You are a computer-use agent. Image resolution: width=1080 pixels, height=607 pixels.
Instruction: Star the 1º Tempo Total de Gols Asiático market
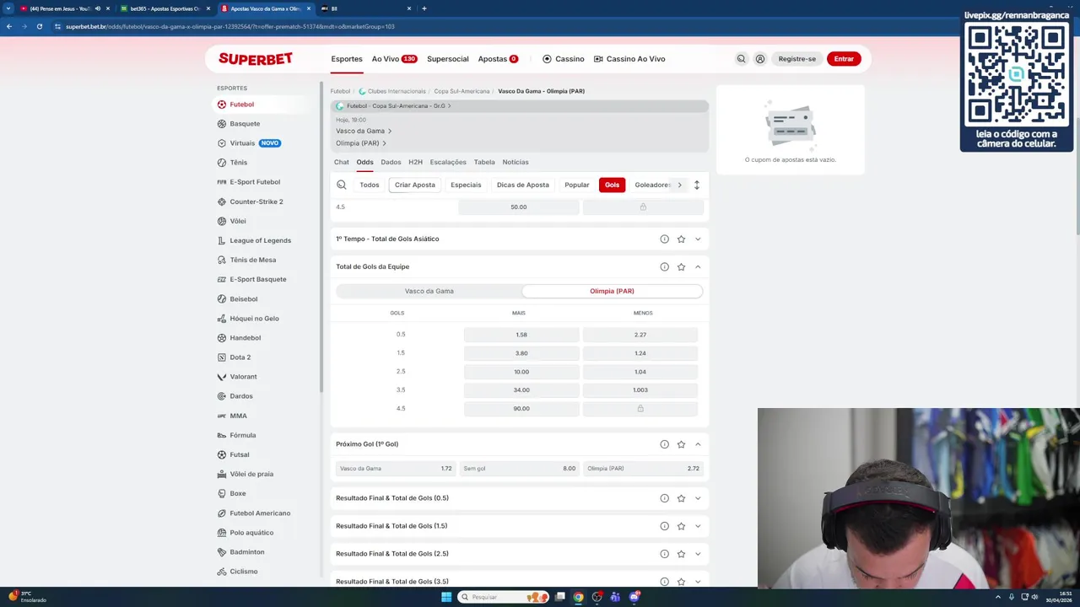pos(681,239)
